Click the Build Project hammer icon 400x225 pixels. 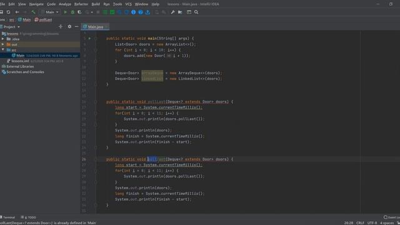point(33,12)
